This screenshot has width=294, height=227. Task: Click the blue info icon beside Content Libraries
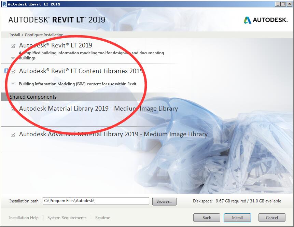point(6,70)
